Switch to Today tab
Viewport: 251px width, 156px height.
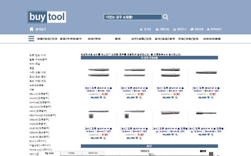[x=71, y=153]
